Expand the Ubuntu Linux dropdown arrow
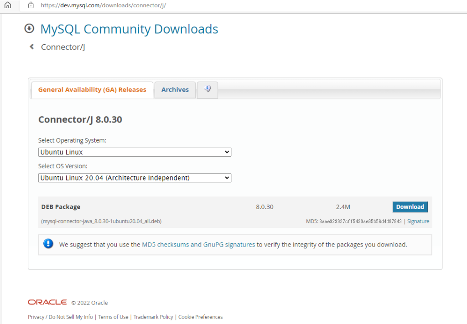 [227, 152]
